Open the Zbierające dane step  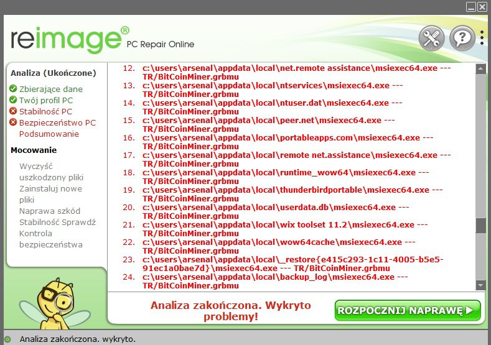click(x=51, y=89)
